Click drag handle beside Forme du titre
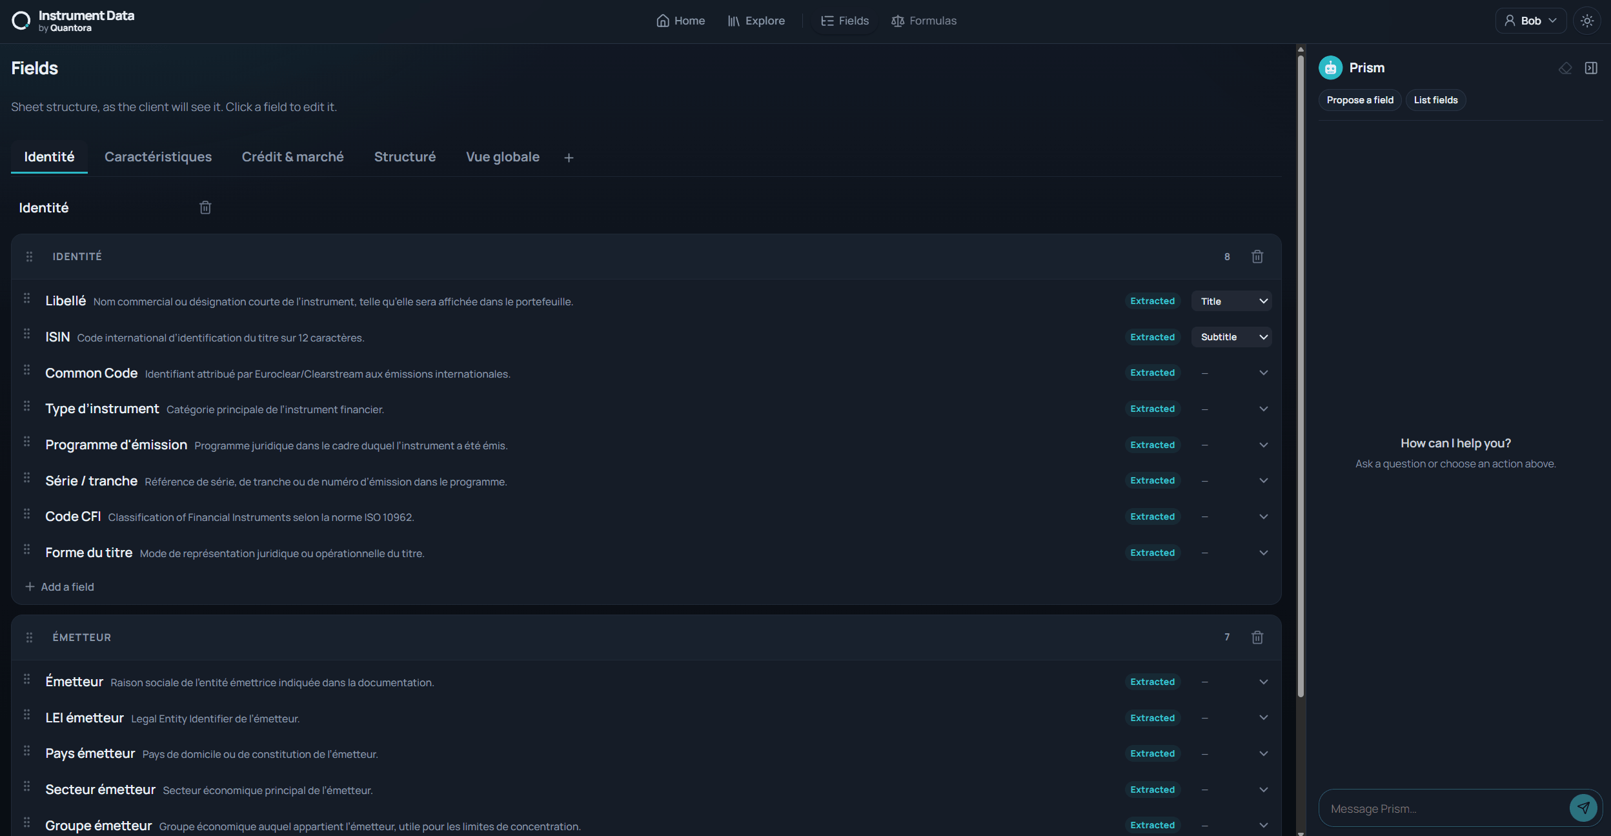 click(26, 549)
